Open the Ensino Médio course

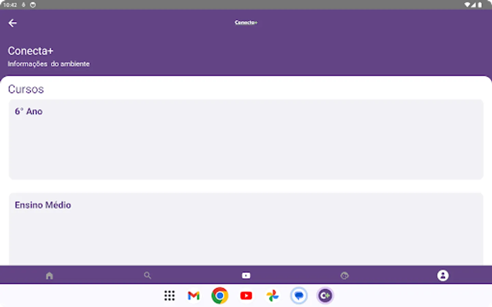point(246,225)
